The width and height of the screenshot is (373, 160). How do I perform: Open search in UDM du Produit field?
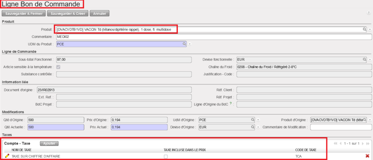coord(184,44)
